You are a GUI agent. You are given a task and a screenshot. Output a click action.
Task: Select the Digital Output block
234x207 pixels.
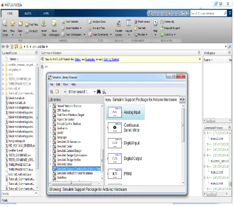click(125, 158)
